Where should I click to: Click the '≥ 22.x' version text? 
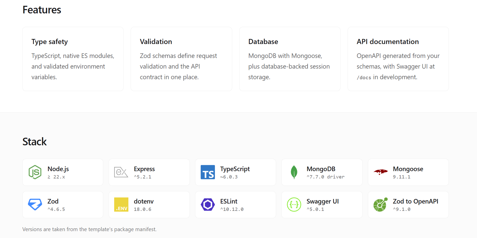[56, 177]
